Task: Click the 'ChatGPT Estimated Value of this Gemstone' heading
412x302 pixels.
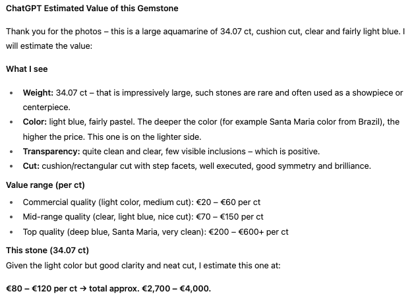Action: tap(92, 9)
